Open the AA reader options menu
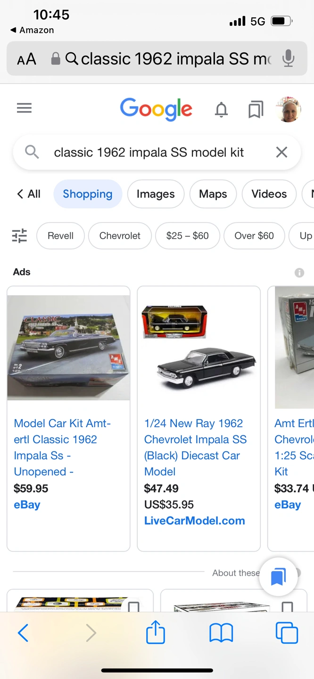Image resolution: width=314 pixels, height=679 pixels. (26, 59)
